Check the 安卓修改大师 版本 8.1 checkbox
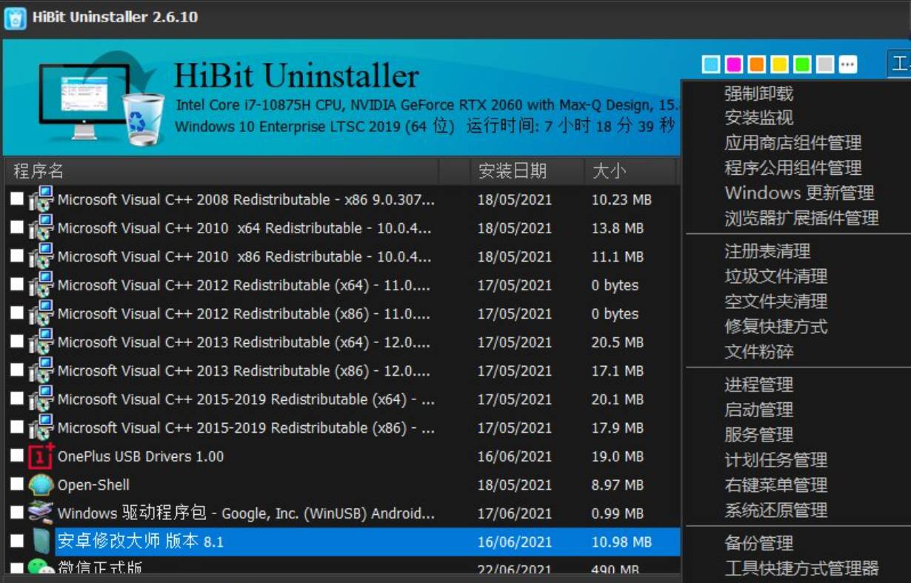The height and width of the screenshot is (583, 911). (x=17, y=541)
